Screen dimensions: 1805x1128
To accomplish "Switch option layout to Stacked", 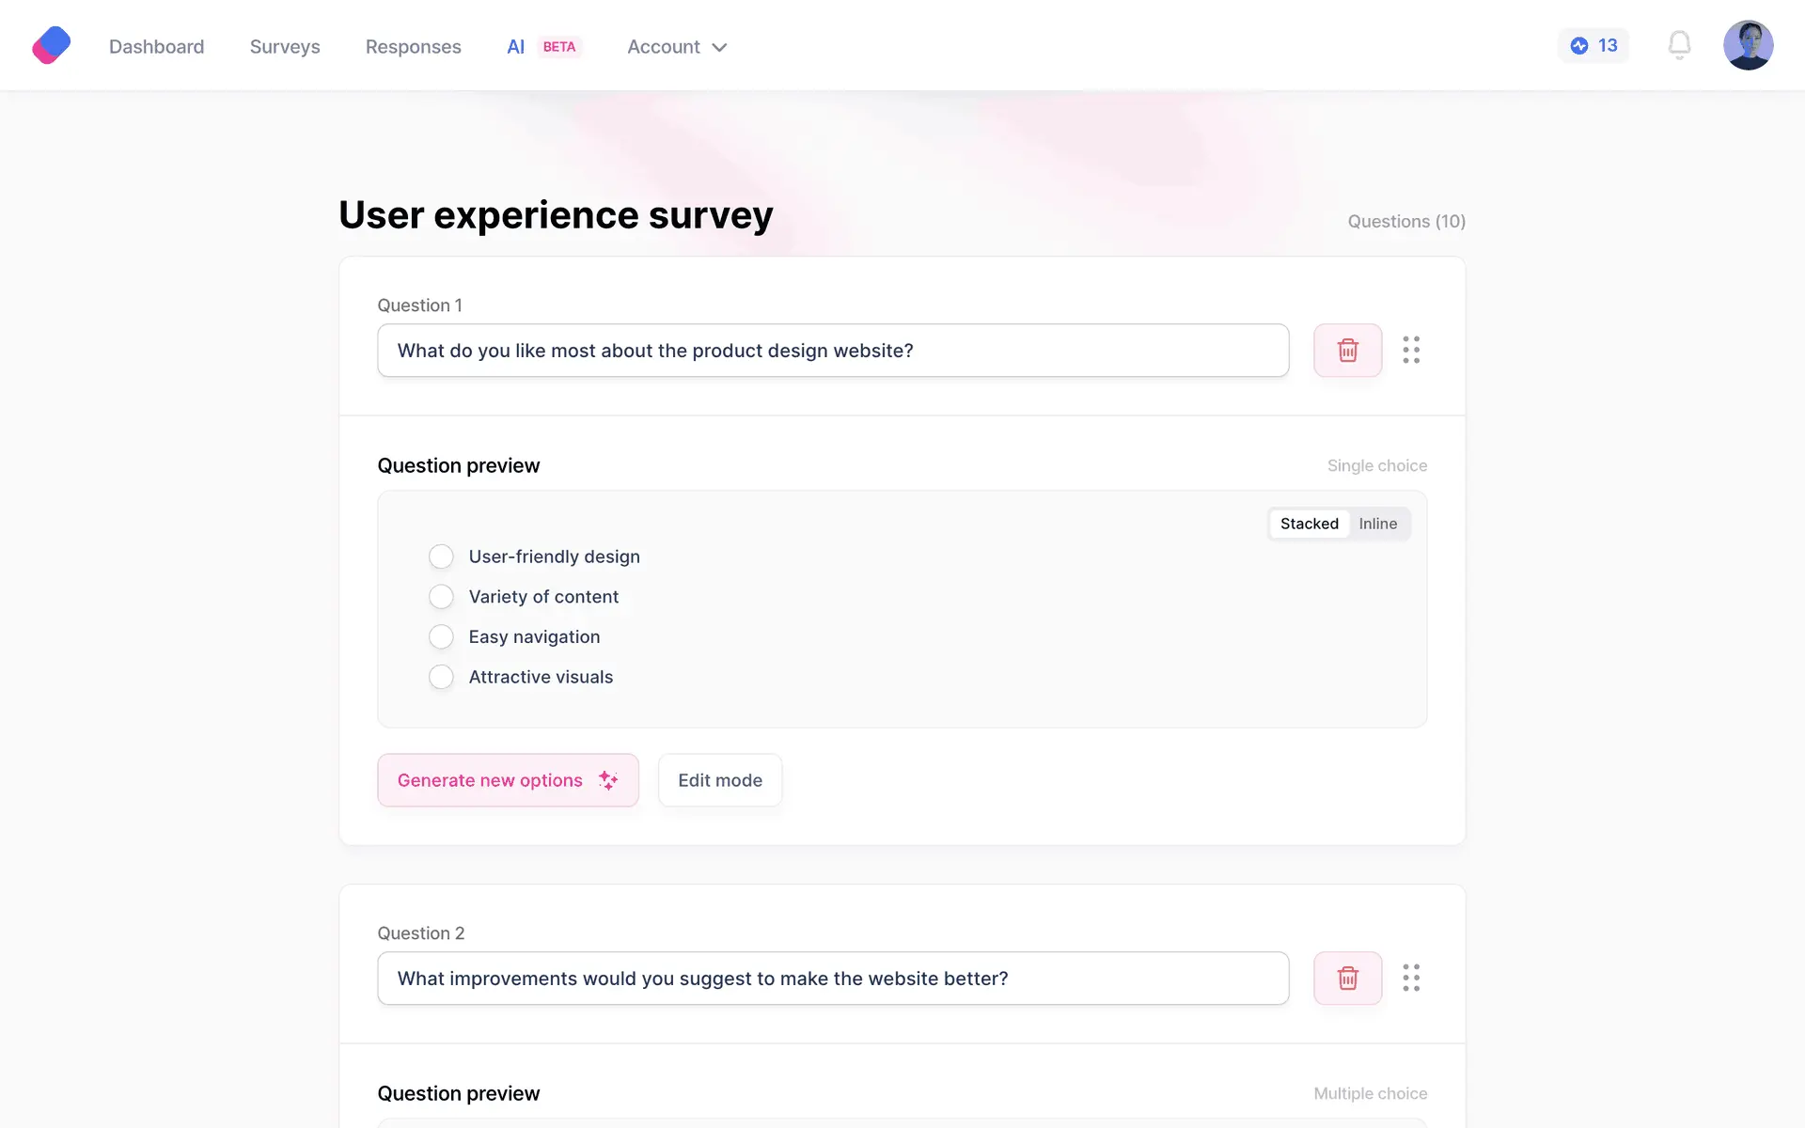I will [1309, 524].
